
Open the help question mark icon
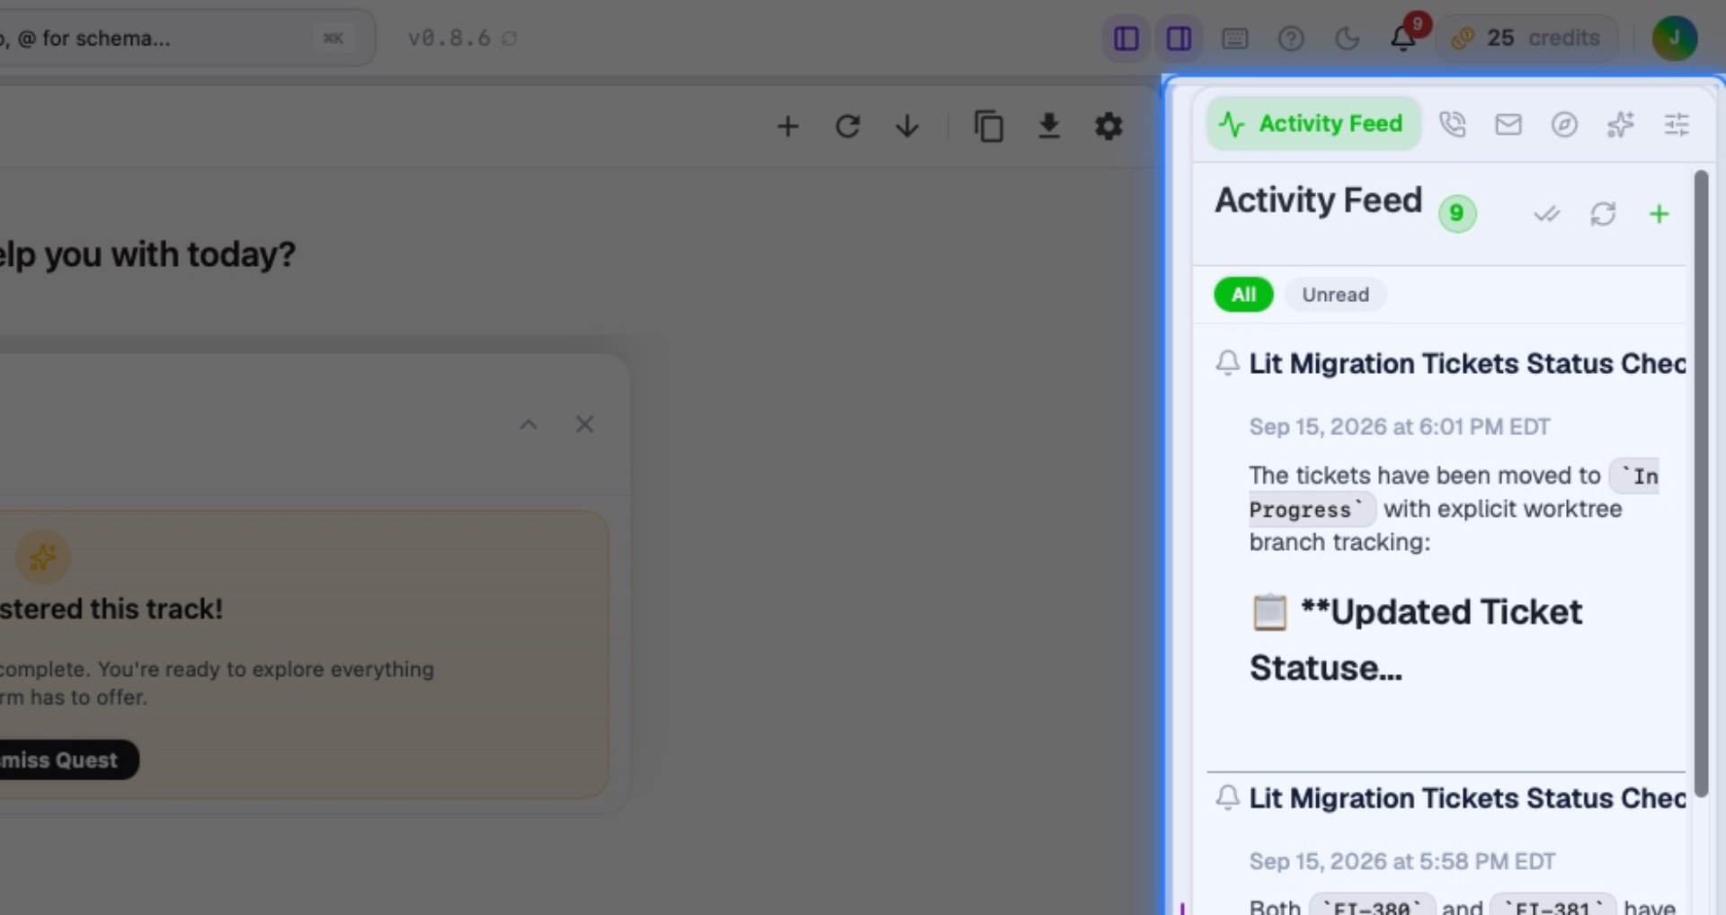pos(1291,39)
